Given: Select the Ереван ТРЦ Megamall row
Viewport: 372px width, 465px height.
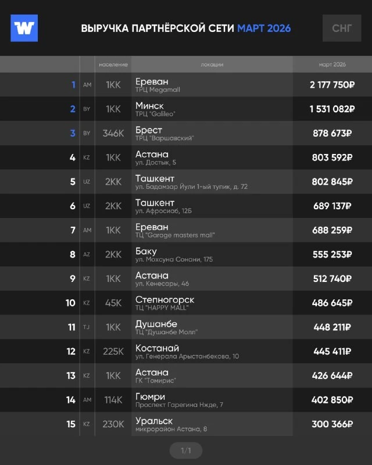Looking at the screenshot, I should coord(186,85).
